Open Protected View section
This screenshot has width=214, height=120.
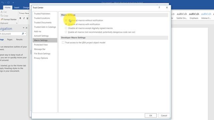[41, 45]
